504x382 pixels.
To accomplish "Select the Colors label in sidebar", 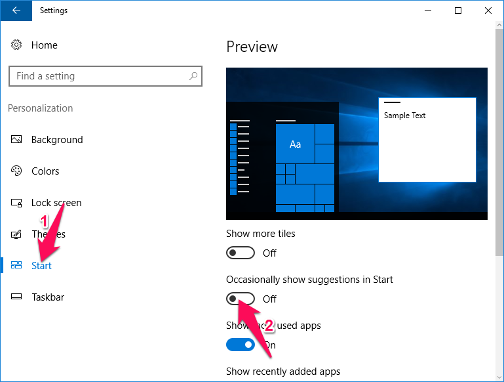I will click(45, 171).
